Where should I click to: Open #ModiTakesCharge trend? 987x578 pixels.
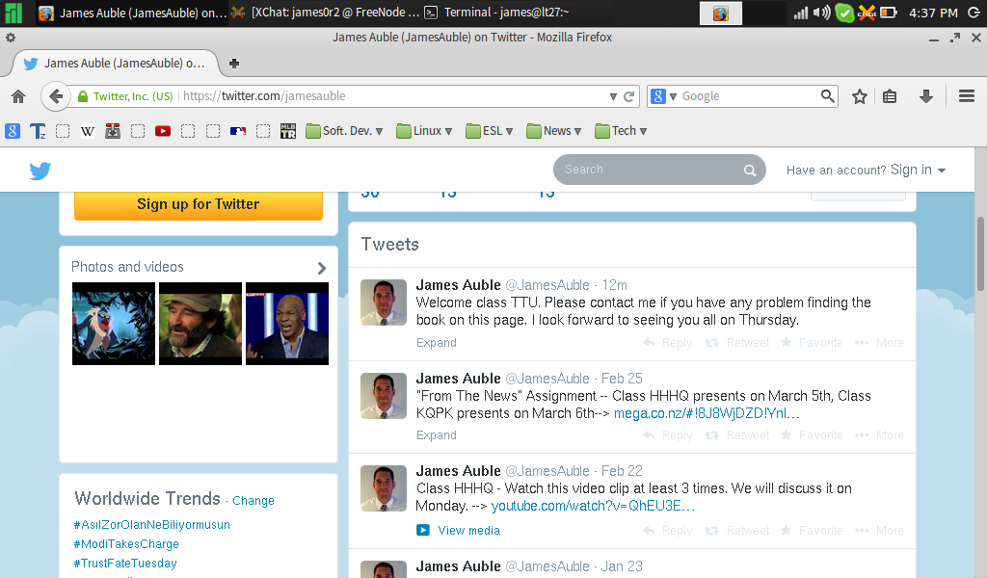(126, 544)
